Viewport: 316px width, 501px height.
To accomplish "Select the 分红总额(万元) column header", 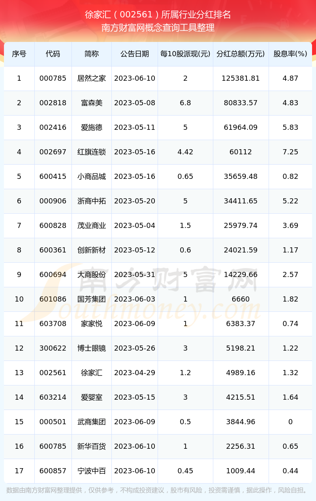I will point(241,54).
